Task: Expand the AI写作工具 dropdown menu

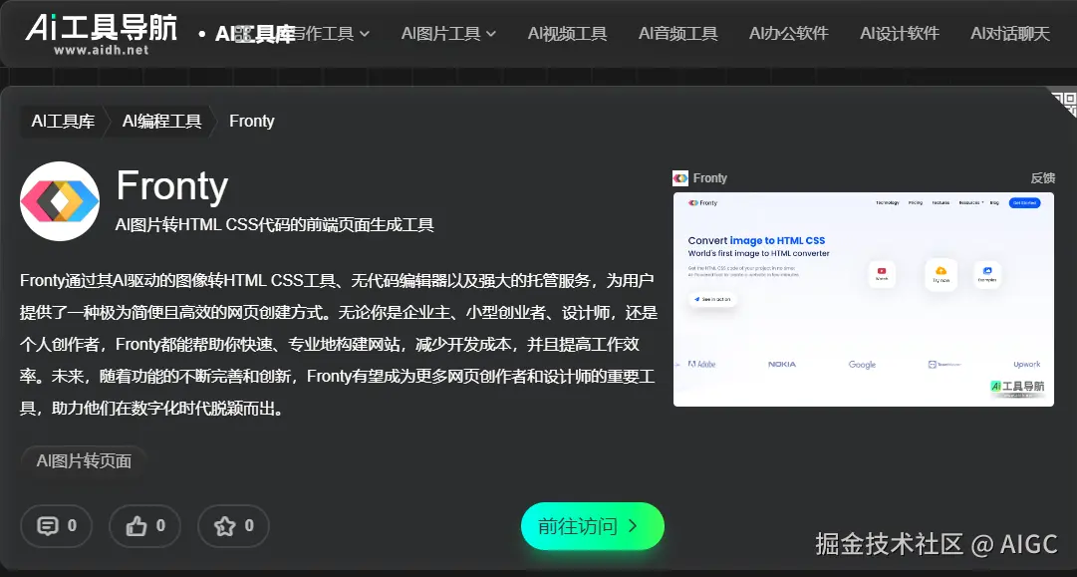Action: pos(330,33)
